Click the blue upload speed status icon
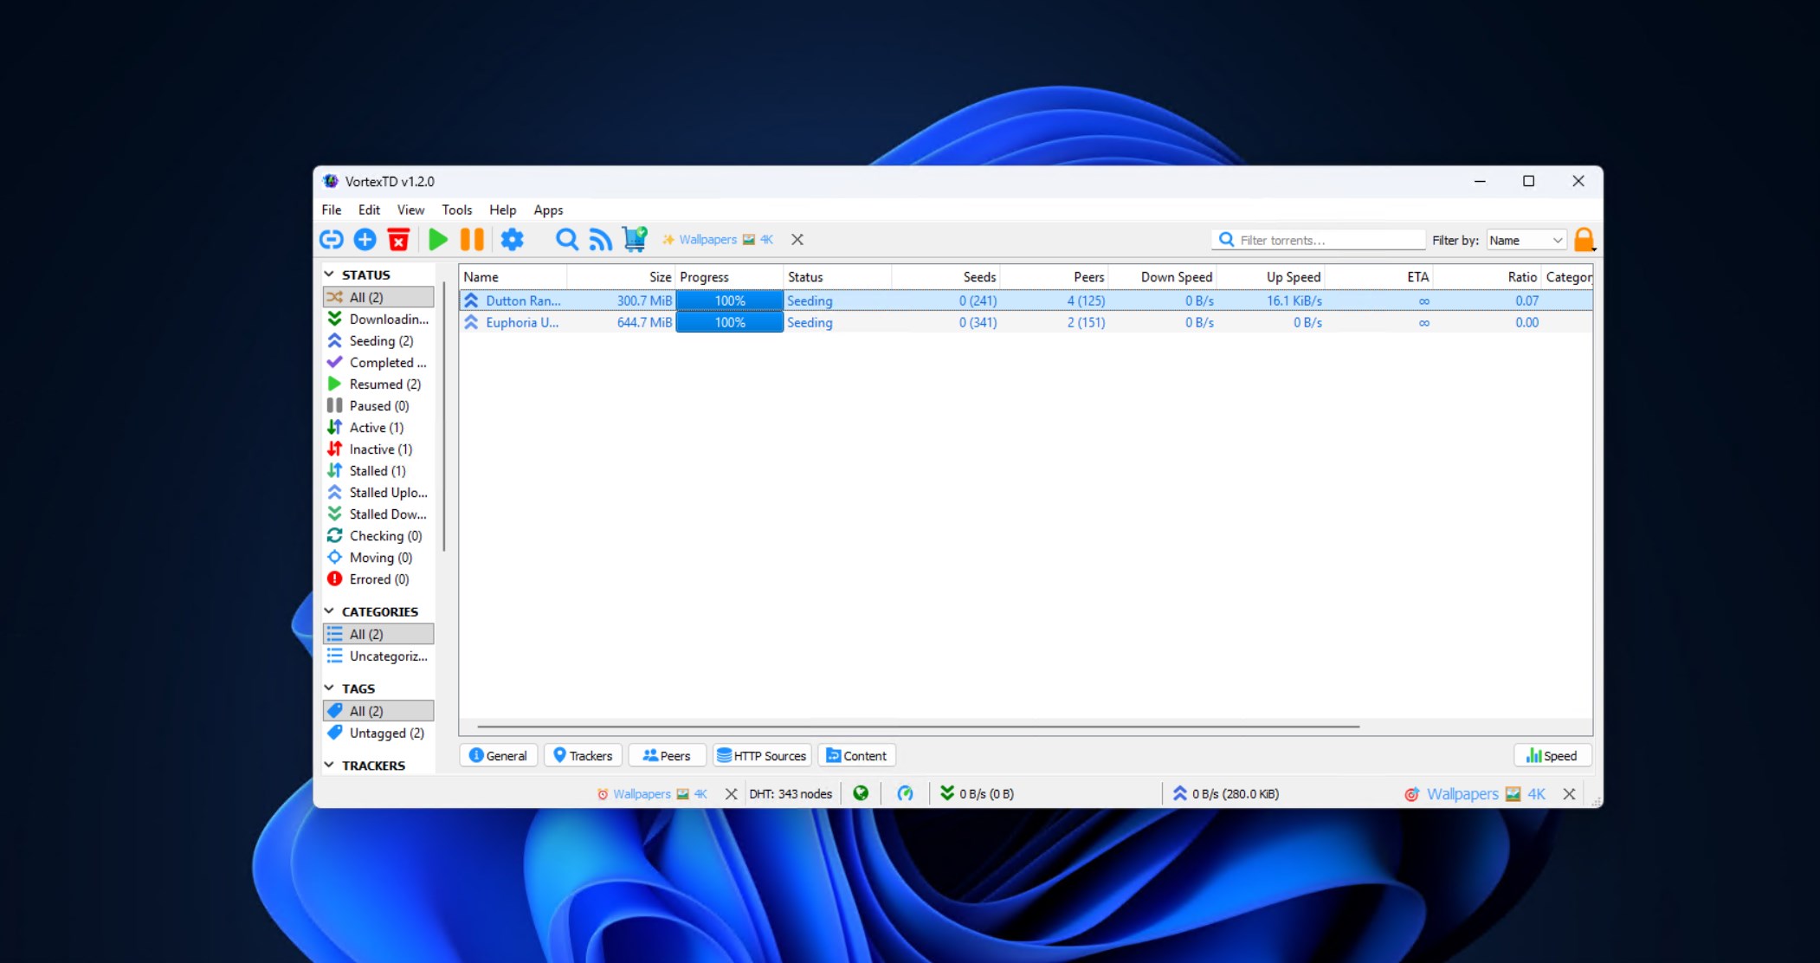 click(1179, 793)
